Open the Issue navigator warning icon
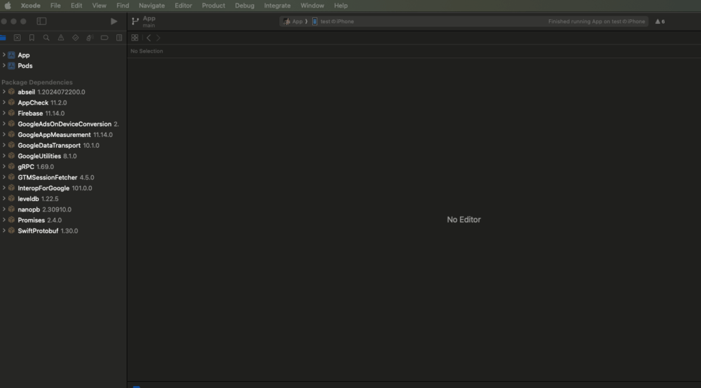Image resolution: width=701 pixels, height=388 pixels. point(61,38)
